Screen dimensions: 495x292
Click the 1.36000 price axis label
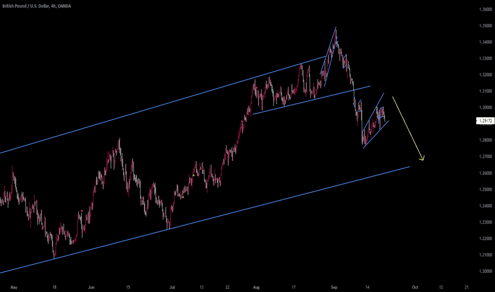pyautogui.click(x=485, y=9)
